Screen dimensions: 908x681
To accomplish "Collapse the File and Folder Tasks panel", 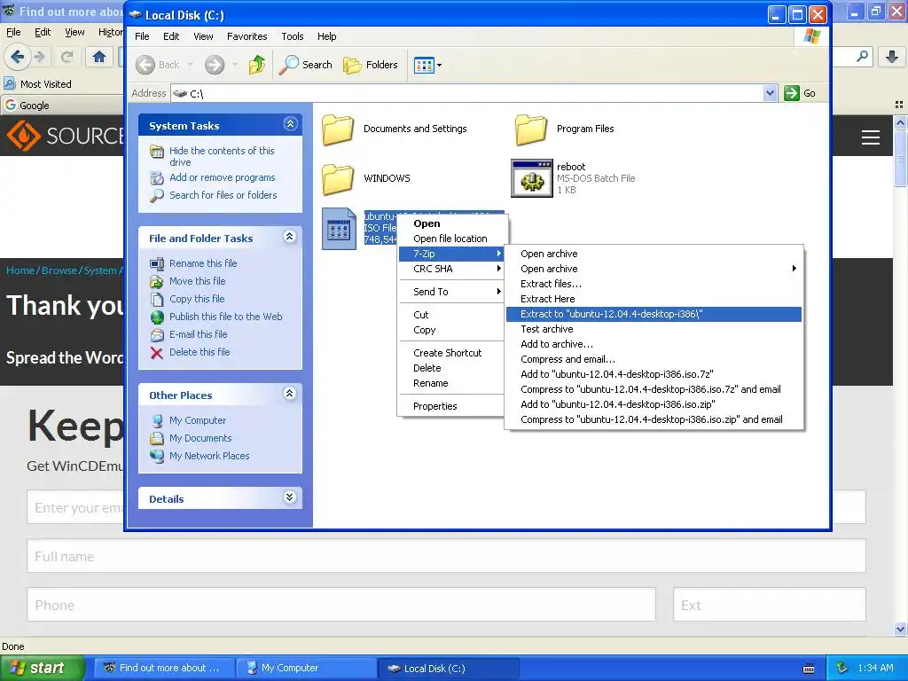I will 290,236.
